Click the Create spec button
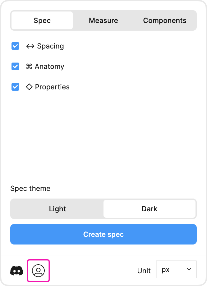 (x=103, y=234)
